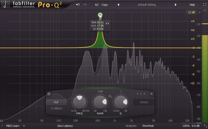Open the Default Setting preset menu
Image resolution: width=208 pixels, height=129 pixels.
(147, 5)
